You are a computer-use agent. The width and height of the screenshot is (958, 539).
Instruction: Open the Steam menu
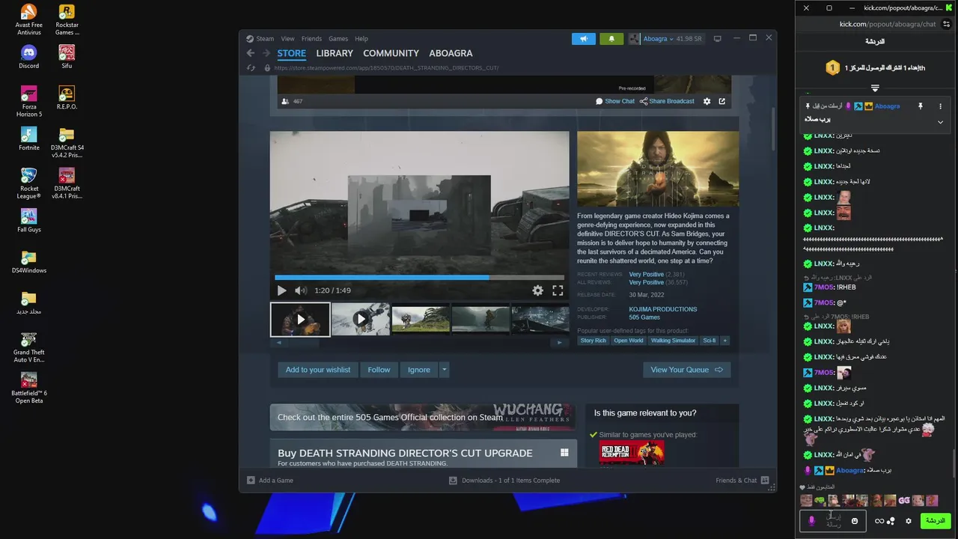coord(265,39)
